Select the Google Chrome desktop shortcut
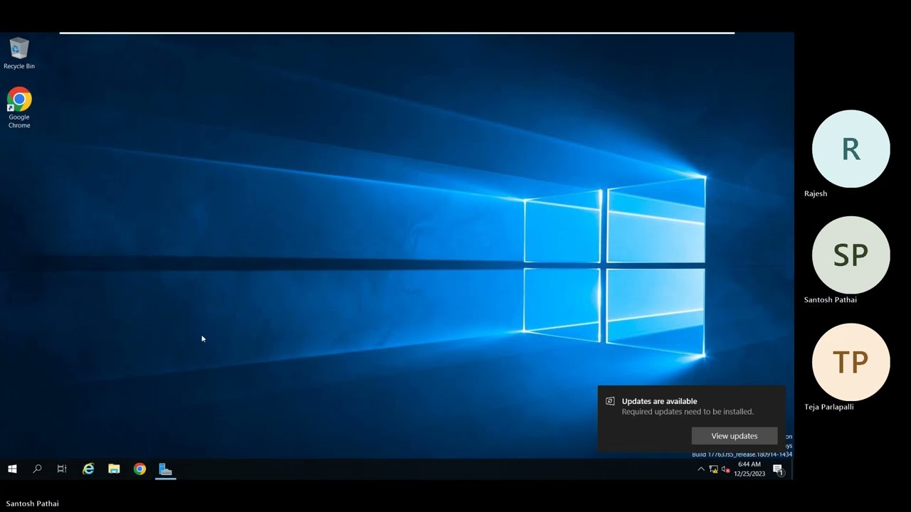 19,108
